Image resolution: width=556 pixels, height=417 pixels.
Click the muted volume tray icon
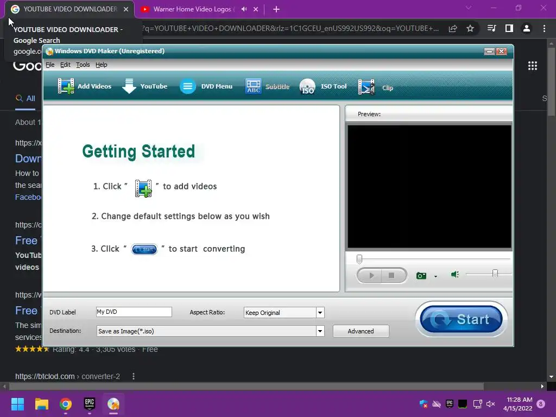491,404
